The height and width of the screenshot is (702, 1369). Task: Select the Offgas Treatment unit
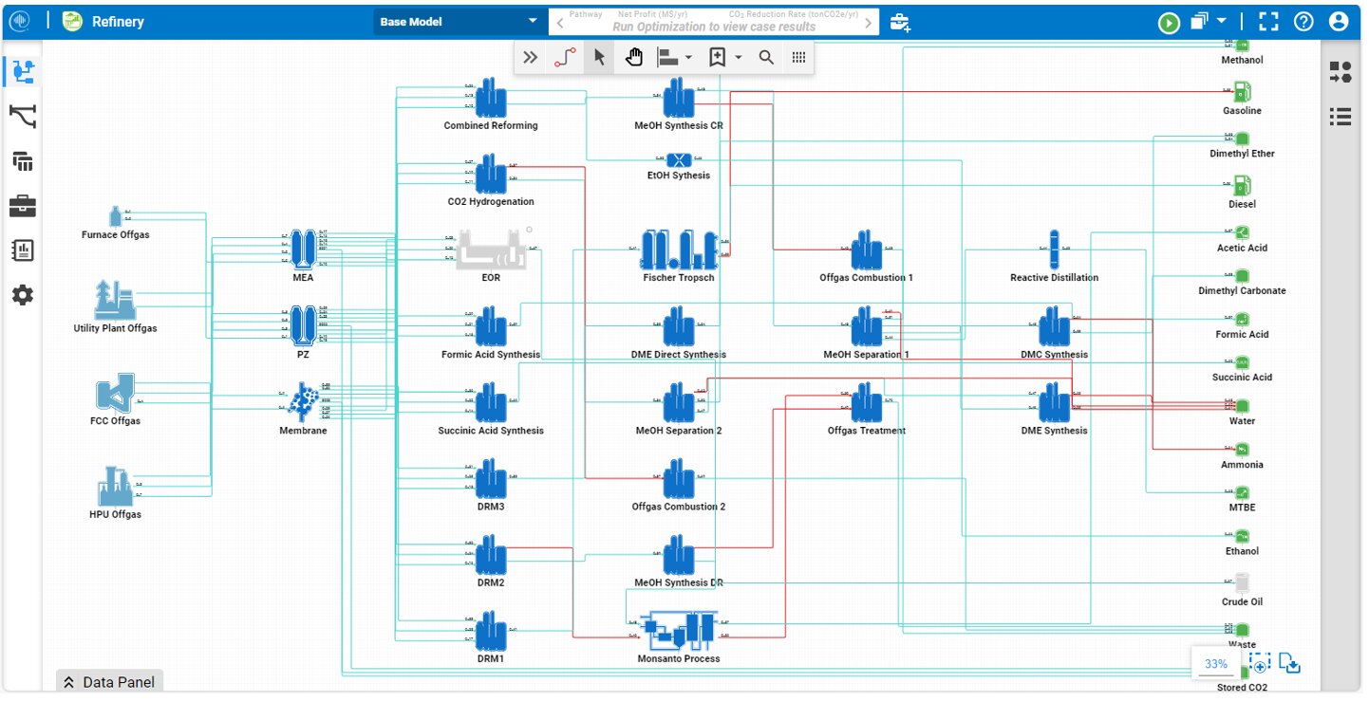pyautogui.click(x=866, y=403)
